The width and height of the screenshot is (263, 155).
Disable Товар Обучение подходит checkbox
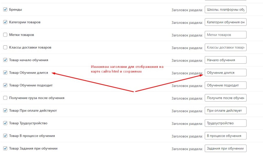point(5,85)
